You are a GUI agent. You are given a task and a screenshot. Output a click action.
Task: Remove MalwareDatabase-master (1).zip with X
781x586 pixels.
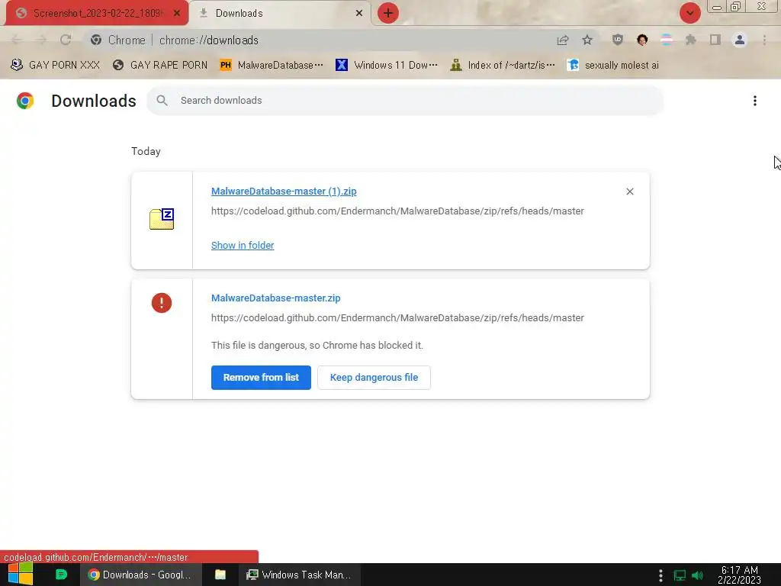click(629, 192)
